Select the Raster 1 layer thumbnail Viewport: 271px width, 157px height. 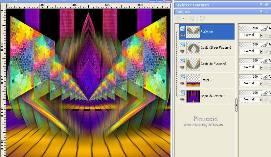(193, 80)
